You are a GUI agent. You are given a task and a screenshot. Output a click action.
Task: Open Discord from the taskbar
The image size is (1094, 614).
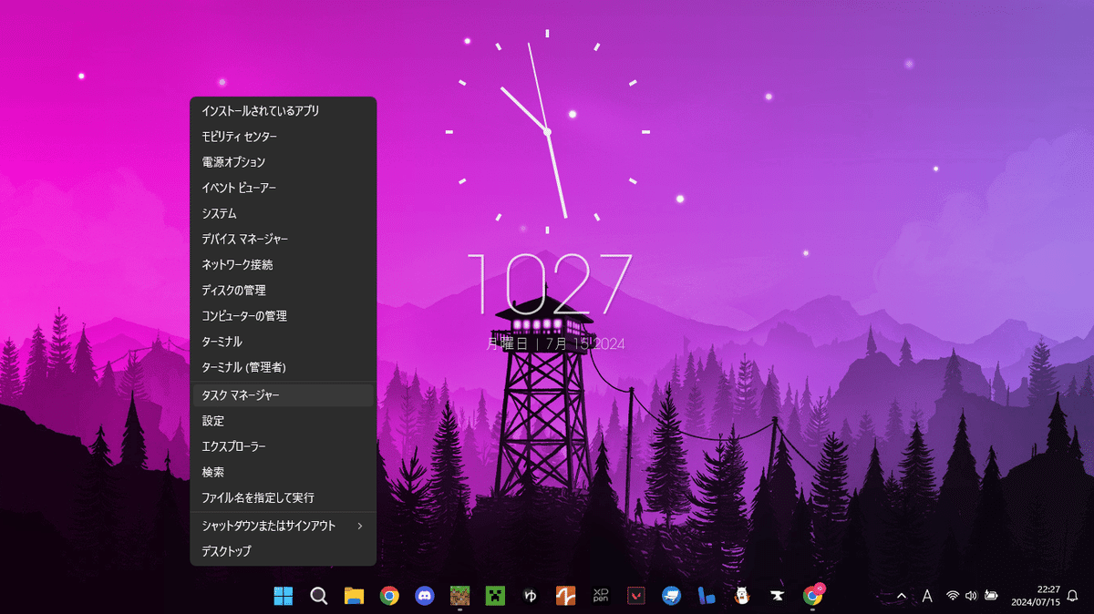tap(424, 596)
